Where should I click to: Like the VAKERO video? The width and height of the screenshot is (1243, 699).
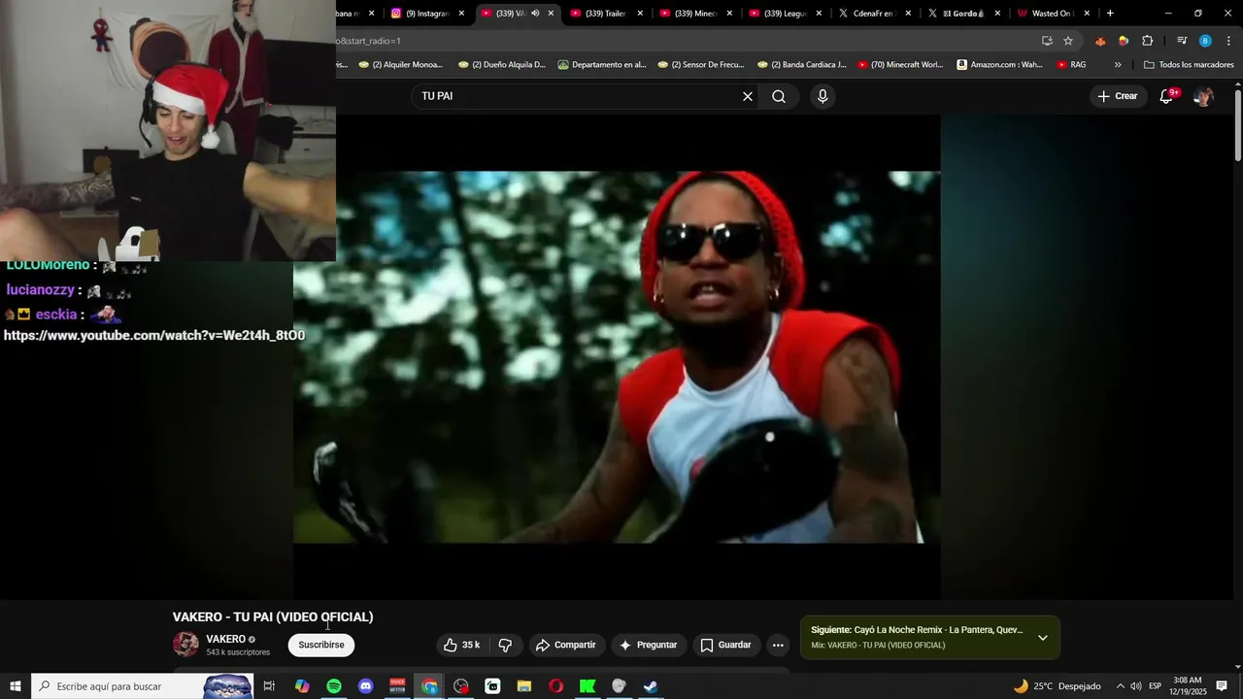pos(462,645)
